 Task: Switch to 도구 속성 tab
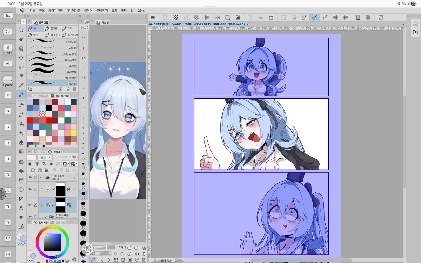41,96
